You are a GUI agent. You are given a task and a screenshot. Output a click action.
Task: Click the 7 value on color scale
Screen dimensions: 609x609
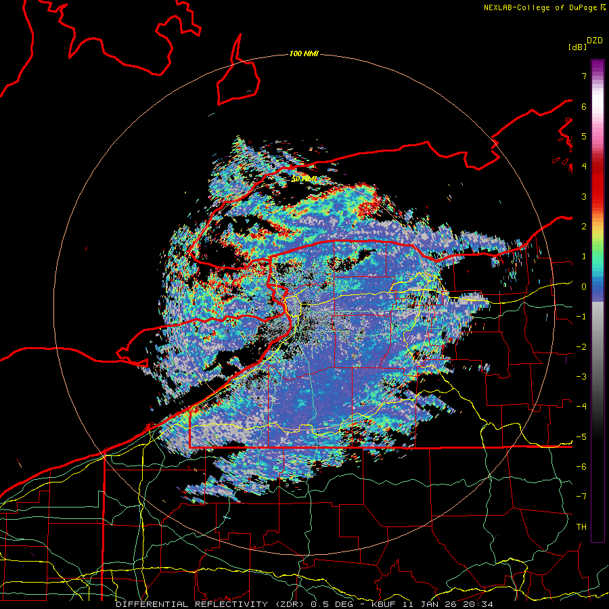[x=584, y=76]
